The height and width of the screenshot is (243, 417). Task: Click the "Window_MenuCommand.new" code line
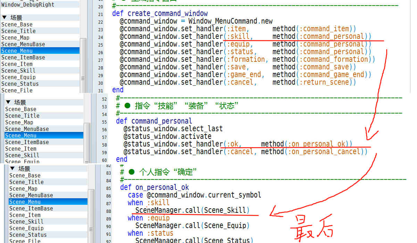click(196, 21)
